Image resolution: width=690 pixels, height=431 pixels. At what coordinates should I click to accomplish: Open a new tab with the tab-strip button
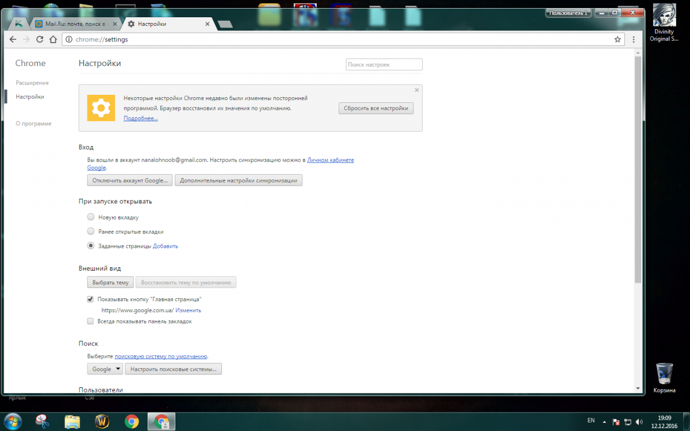pos(225,24)
